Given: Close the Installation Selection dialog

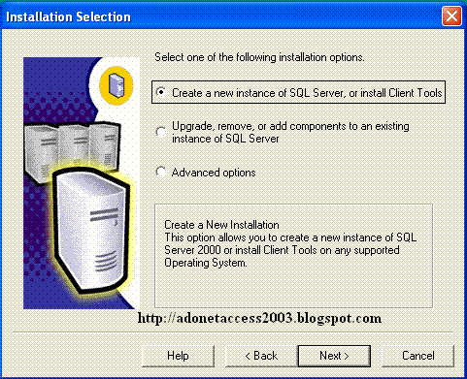Looking at the screenshot, I should [451, 16].
